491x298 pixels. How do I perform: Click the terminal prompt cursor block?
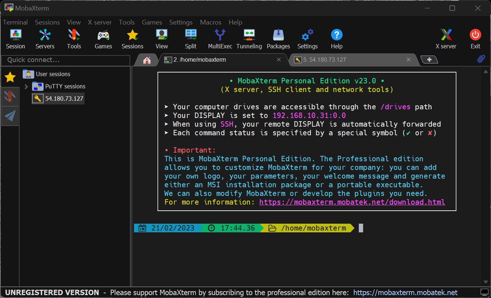[x=361, y=228]
